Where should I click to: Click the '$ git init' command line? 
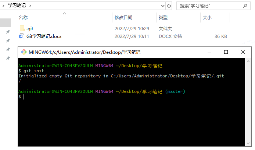point(31,71)
